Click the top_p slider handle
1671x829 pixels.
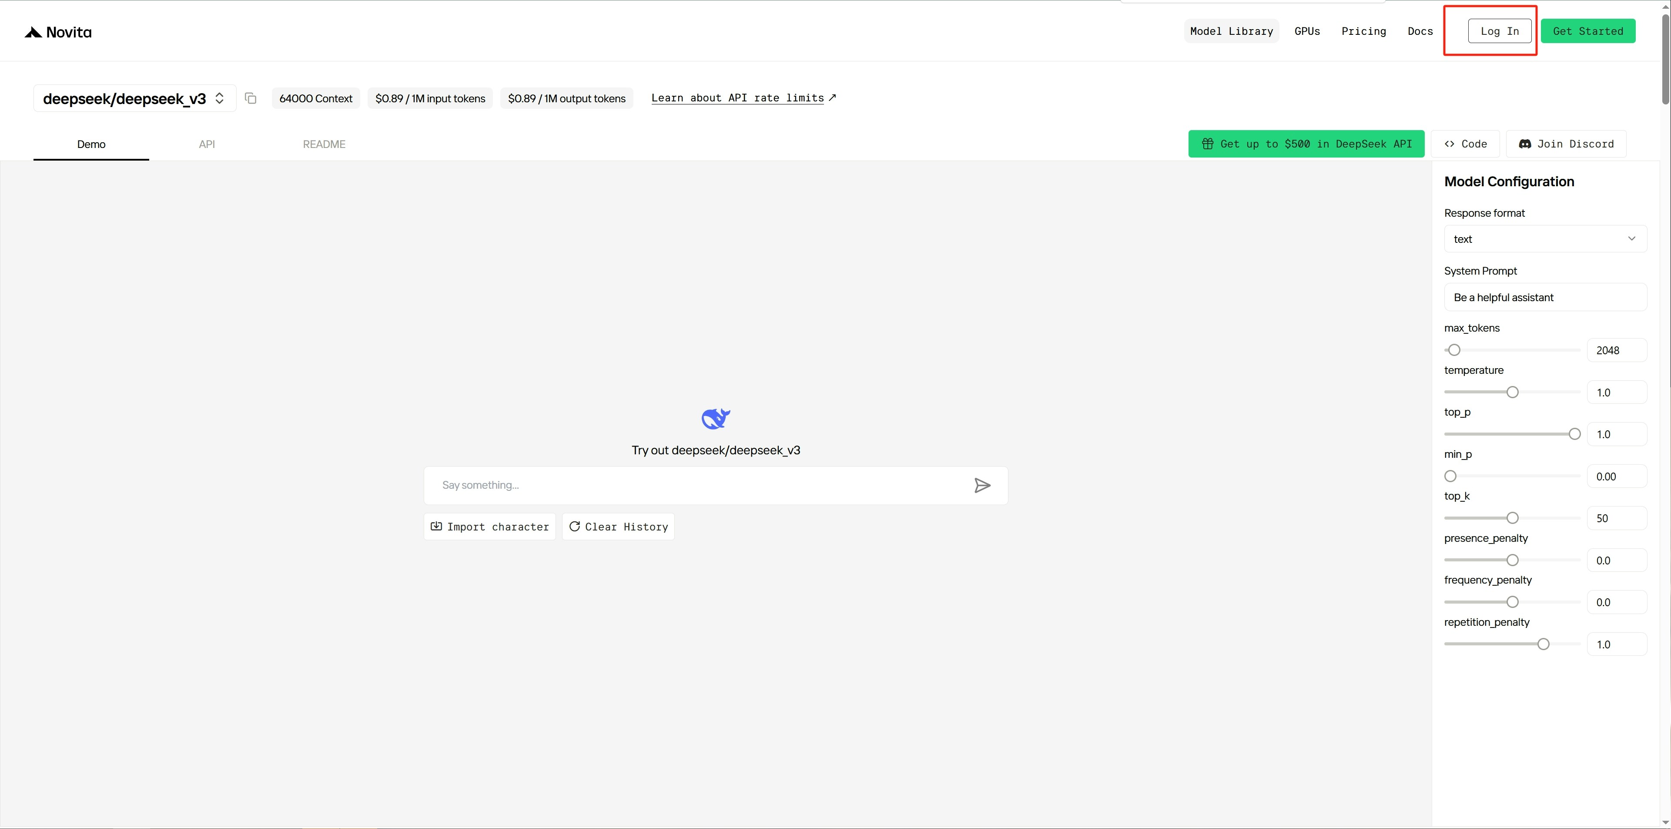point(1574,435)
